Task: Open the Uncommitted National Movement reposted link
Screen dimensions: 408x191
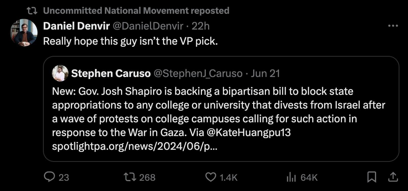Action: click(x=136, y=11)
